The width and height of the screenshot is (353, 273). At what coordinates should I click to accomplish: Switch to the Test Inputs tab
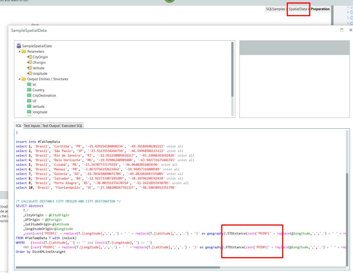pyautogui.click(x=32, y=126)
